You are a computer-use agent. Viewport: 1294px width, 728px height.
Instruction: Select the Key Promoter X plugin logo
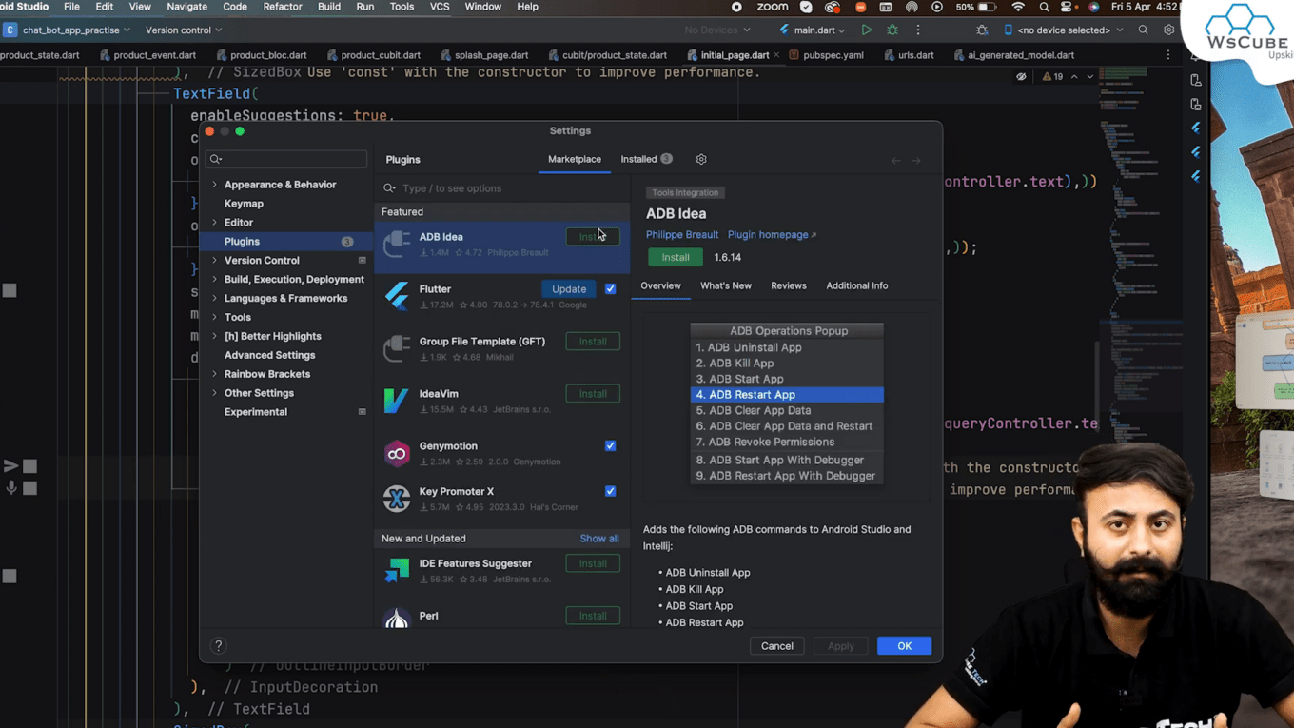click(x=397, y=499)
